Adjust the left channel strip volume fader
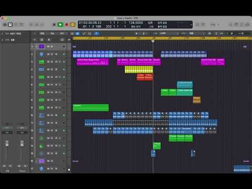The image size is (252, 189). pos(7,143)
